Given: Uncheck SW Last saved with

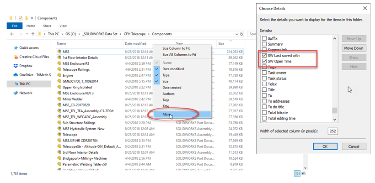Looking at the screenshot, I should pyautogui.click(x=264, y=56).
